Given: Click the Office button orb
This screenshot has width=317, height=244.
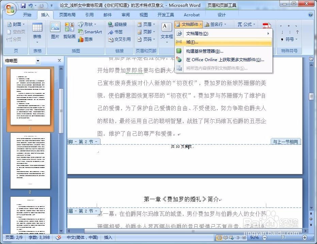Looking at the screenshot, I should [x=10, y=8].
